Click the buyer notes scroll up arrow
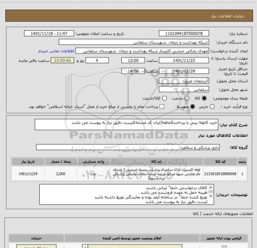 tap(211, 187)
